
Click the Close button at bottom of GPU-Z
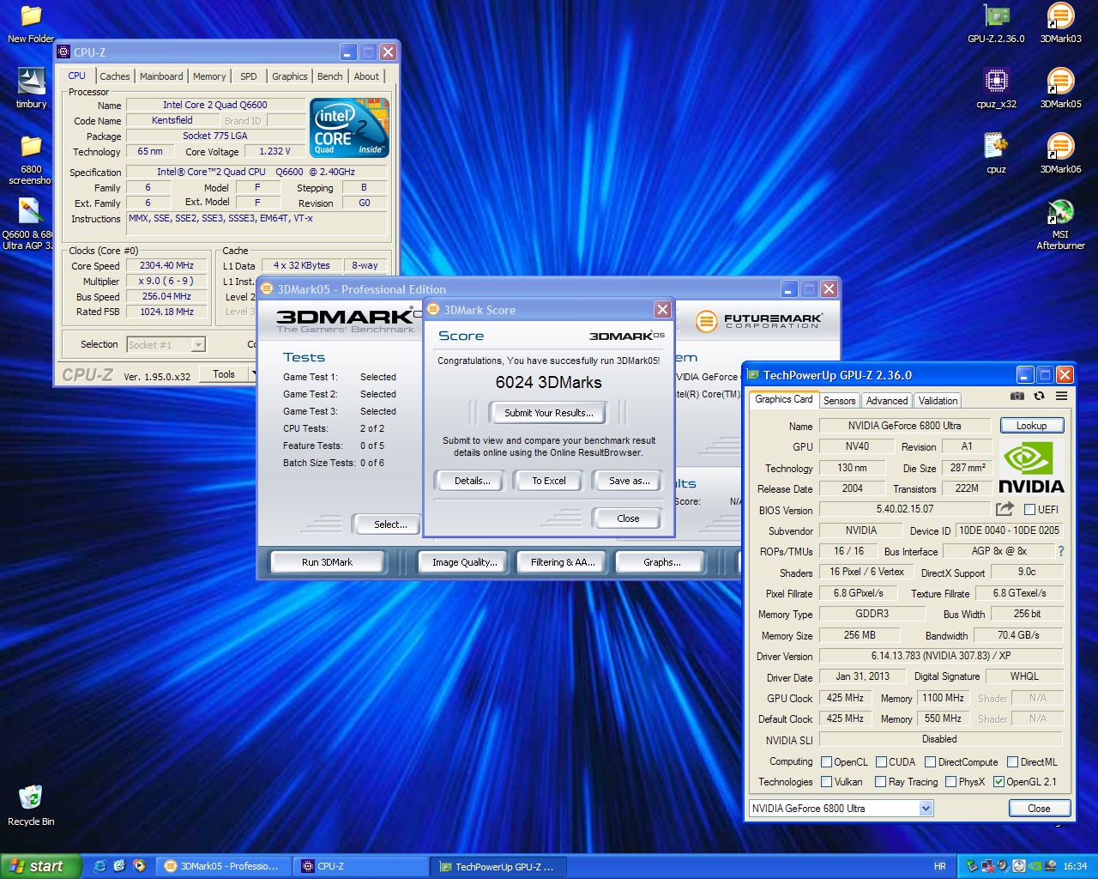1039,809
